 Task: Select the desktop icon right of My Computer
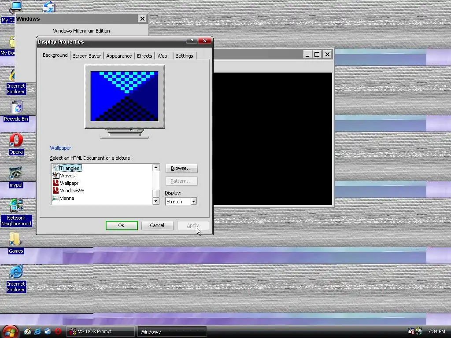pos(49,7)
